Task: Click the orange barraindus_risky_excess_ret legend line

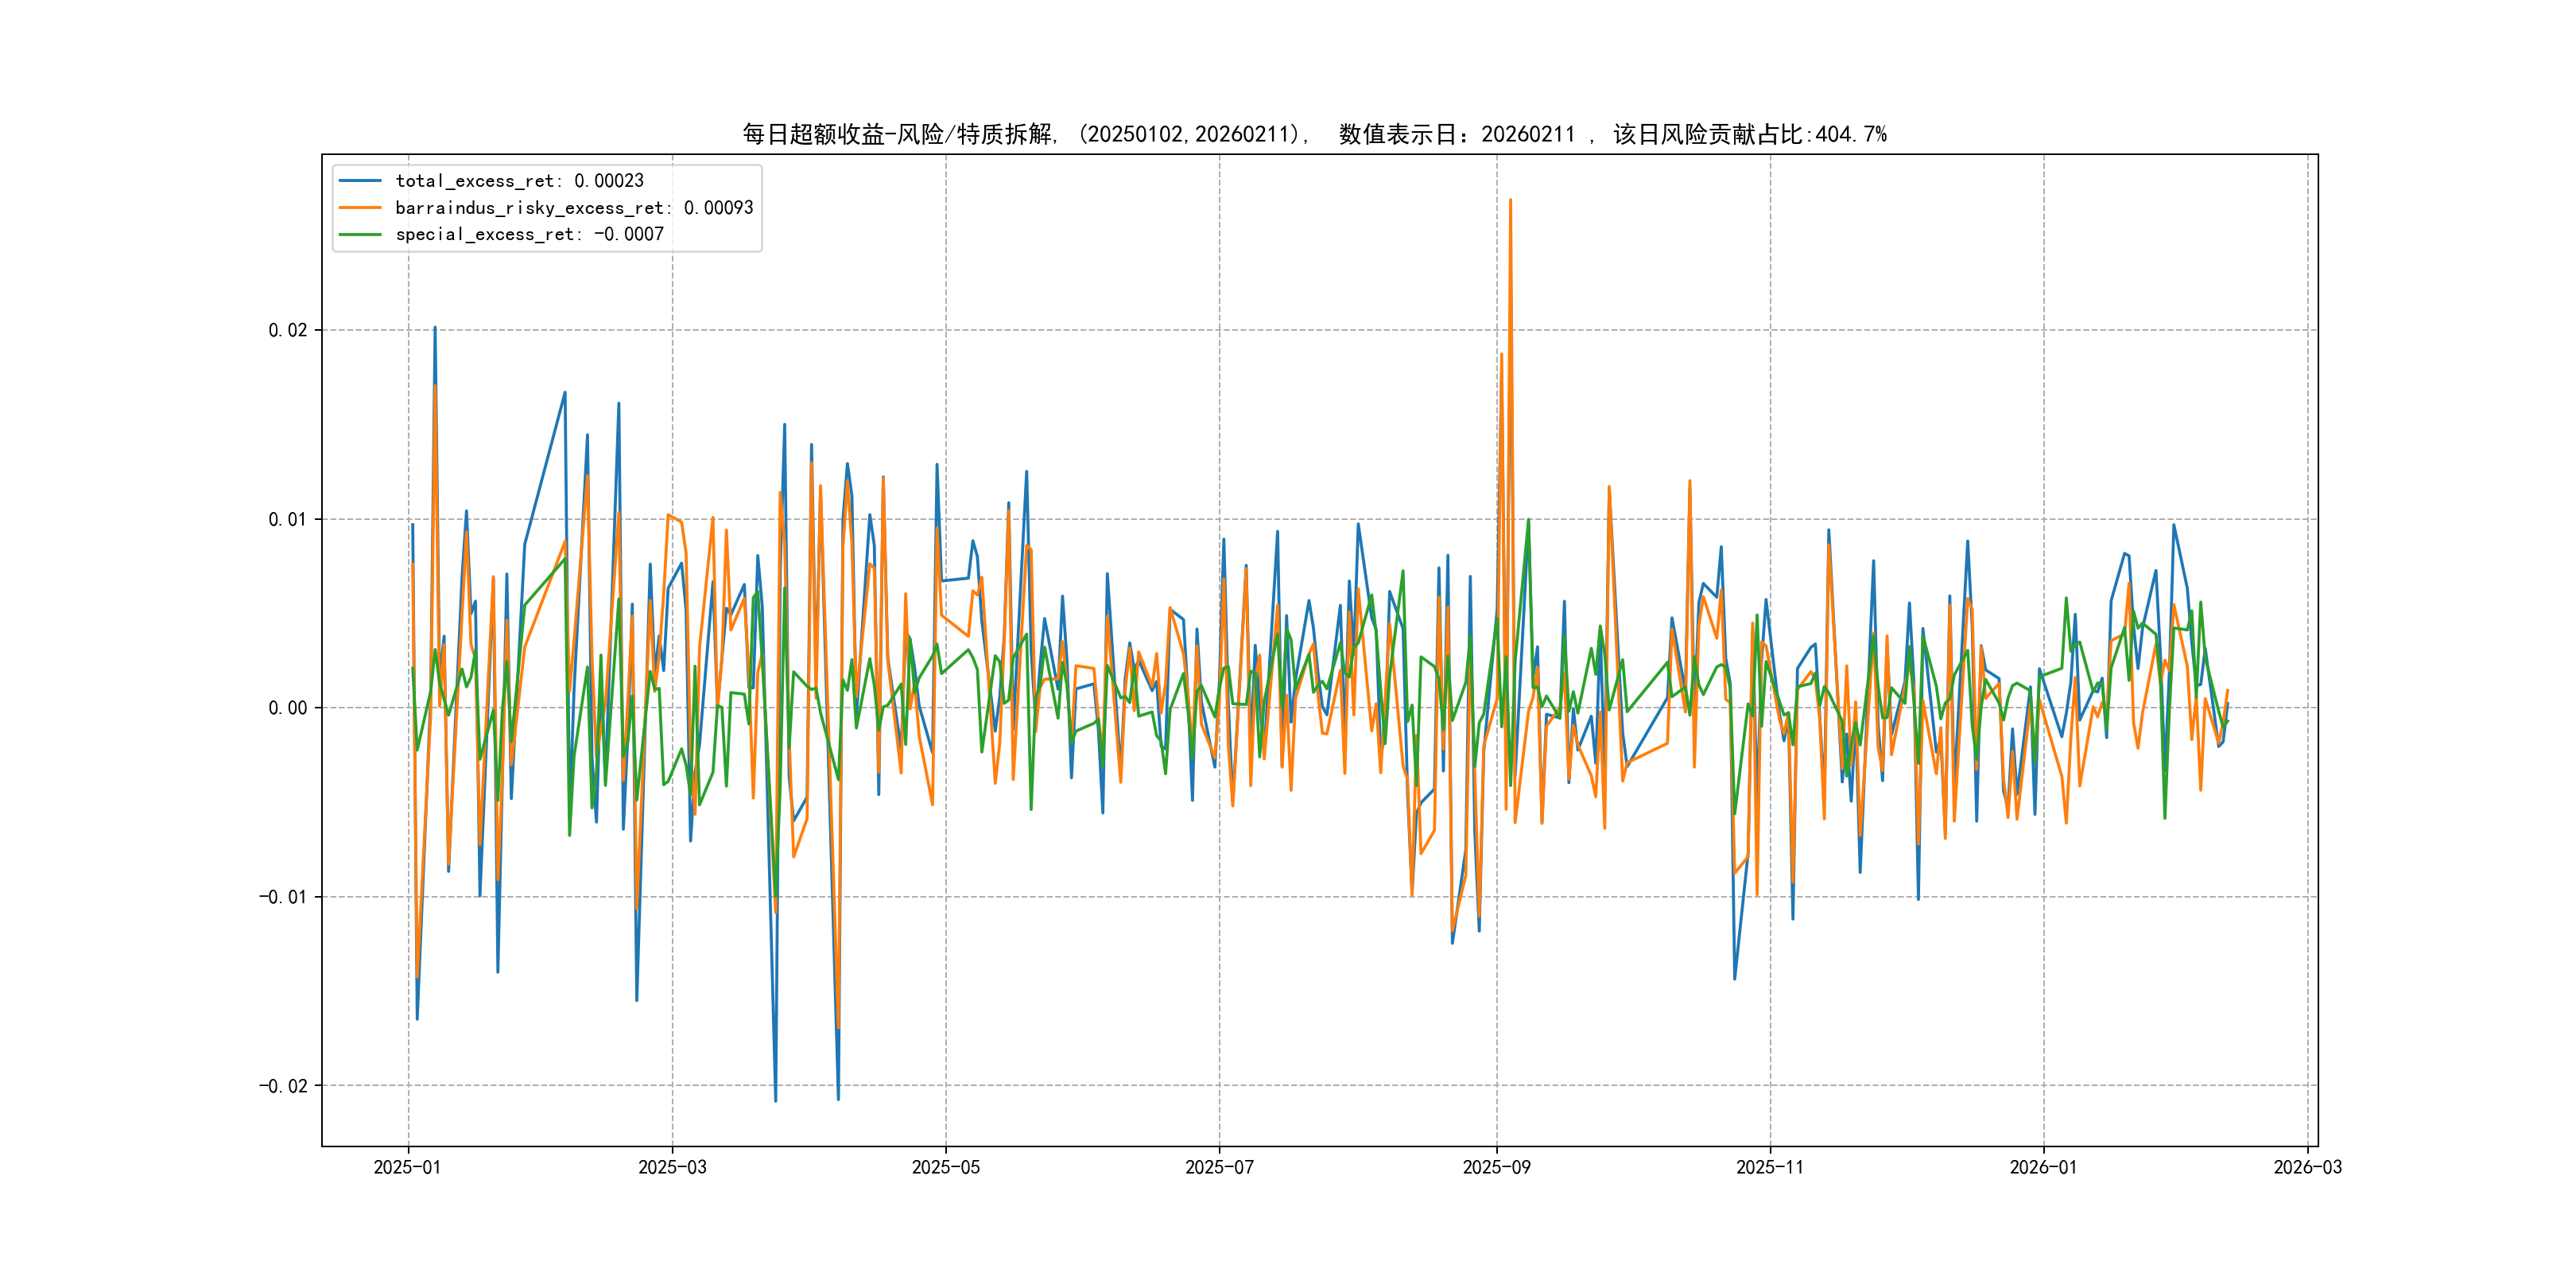Action: click(360, 208)
